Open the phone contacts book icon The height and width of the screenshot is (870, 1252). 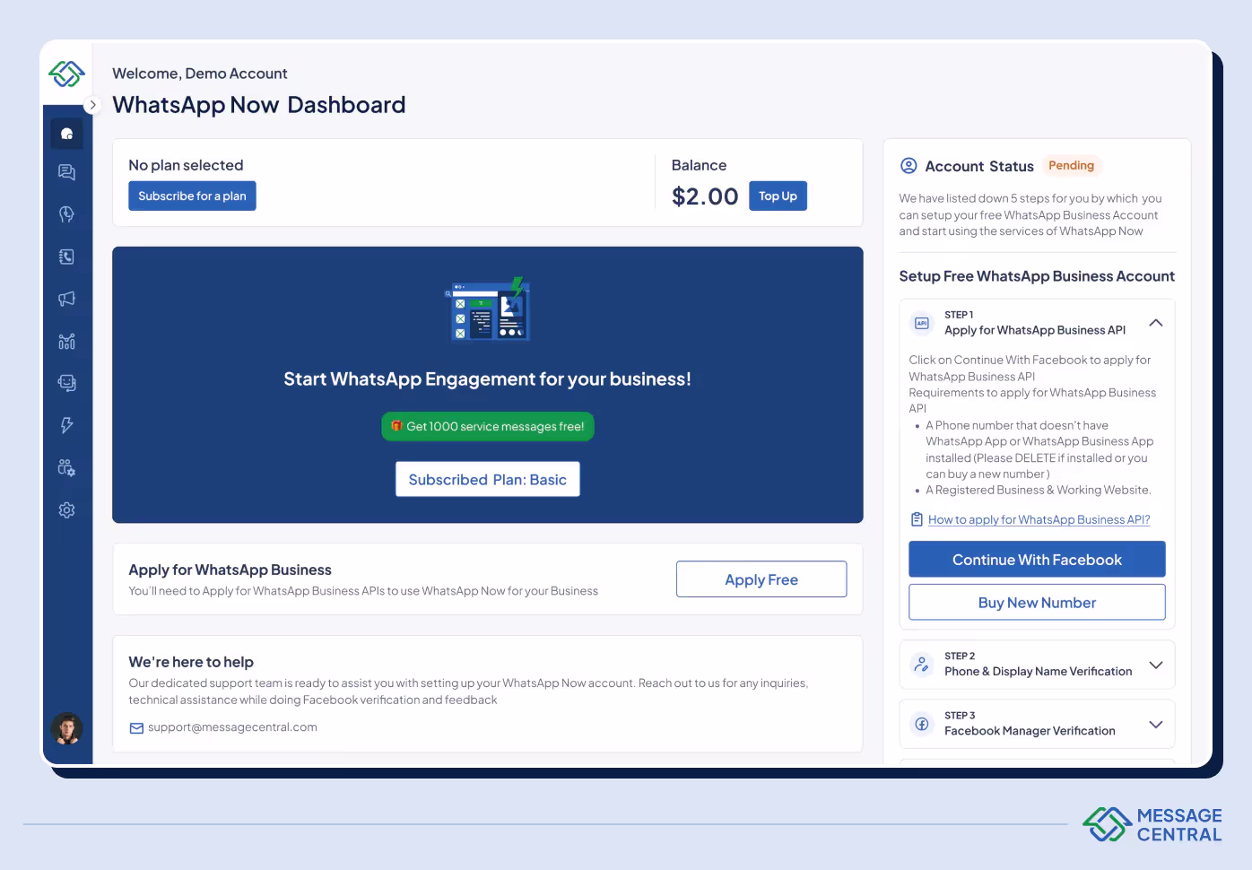click(66, 257)
